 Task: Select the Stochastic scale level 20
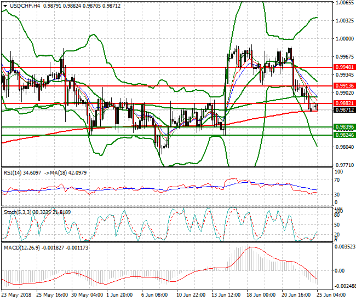pyautogui.click(x=337, y=235)
